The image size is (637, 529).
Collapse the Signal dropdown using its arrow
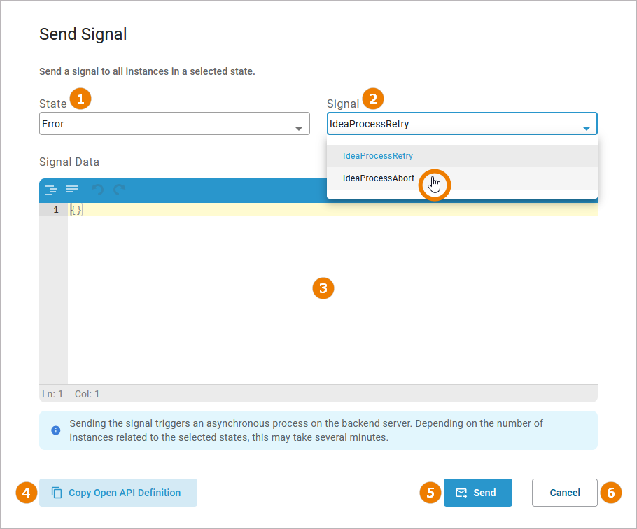587,129
